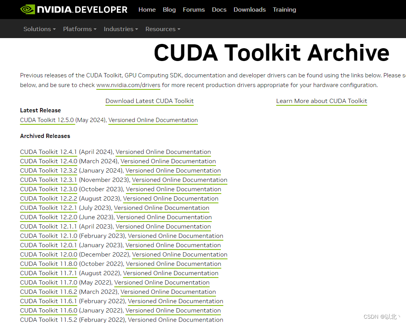This screenshot has width=406, height=323.
Task: Open CUDA Toolkit 12.0.0 link
Action: click(x=49, y=255)
